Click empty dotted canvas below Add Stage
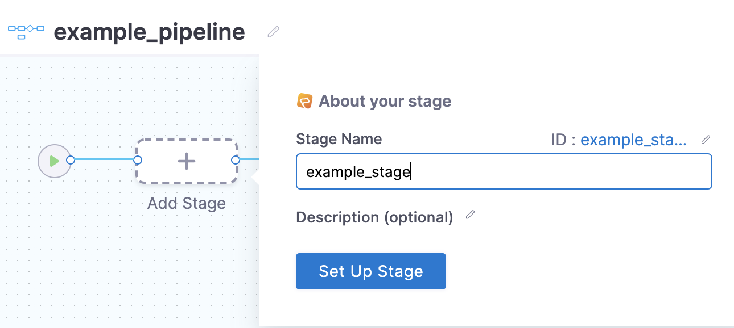Screen dimensions: 734x328 187,267
